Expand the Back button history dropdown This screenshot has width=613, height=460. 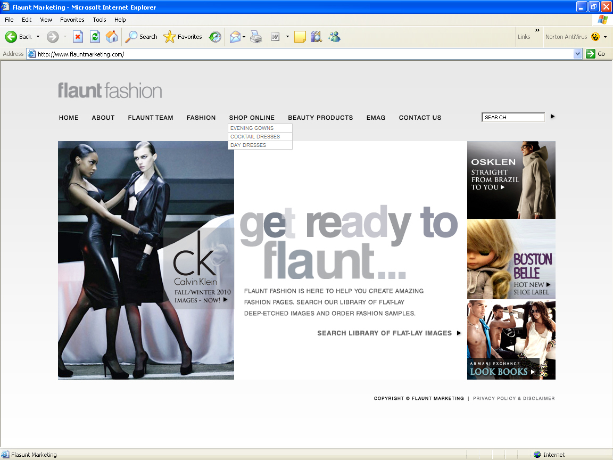click(38, 37)
